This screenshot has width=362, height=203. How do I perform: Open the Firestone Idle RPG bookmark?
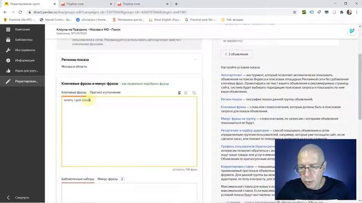[20, 20]
